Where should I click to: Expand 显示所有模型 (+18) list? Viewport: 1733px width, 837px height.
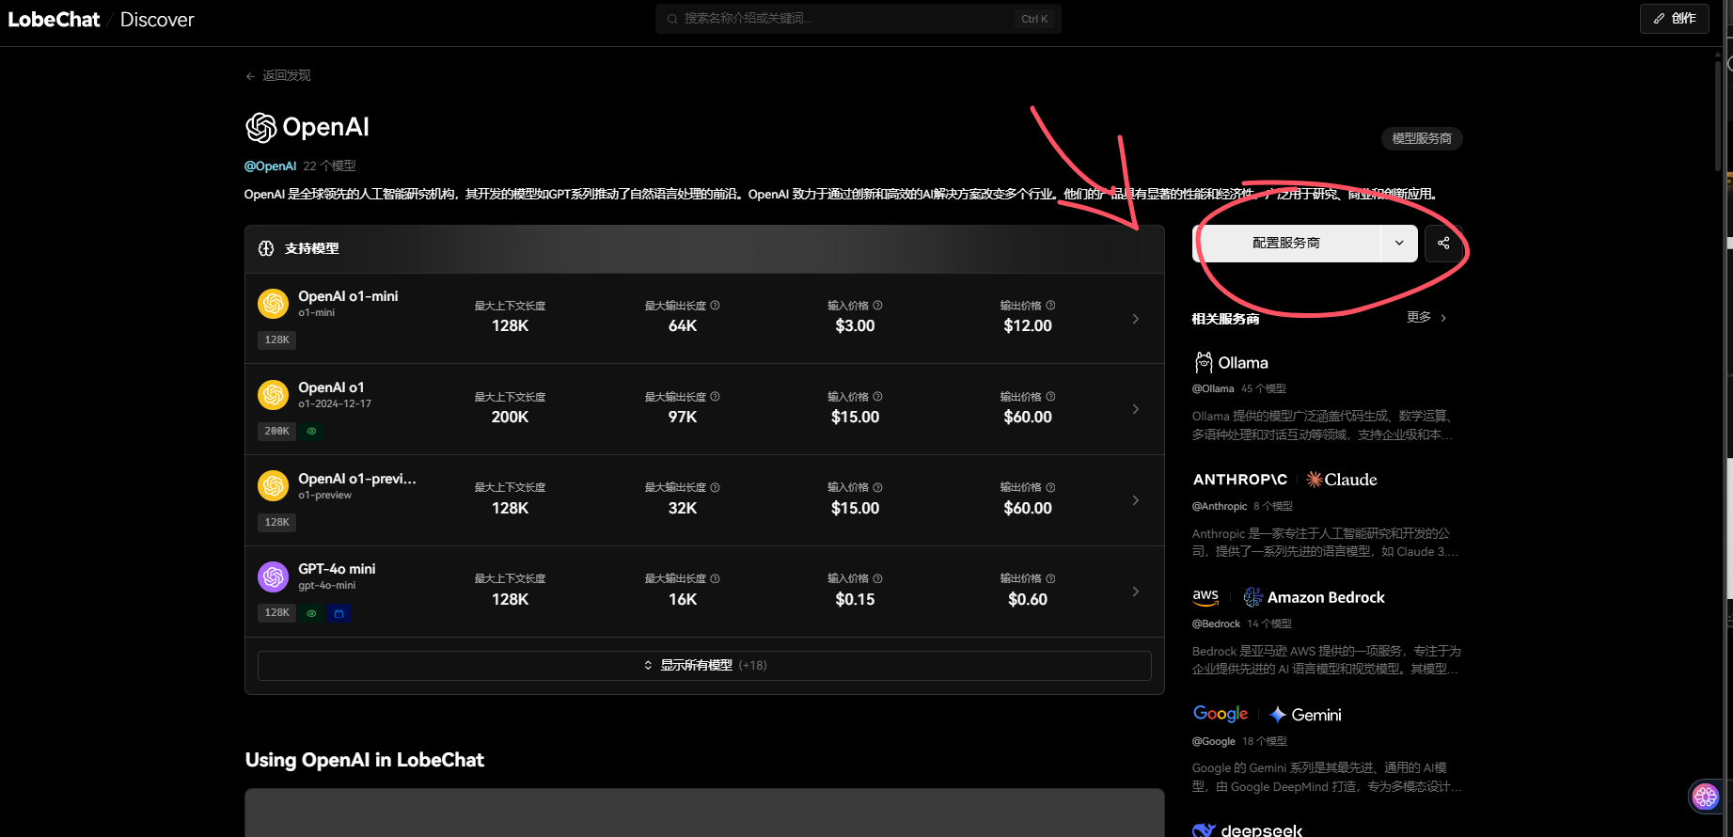[x=704, y=665]
